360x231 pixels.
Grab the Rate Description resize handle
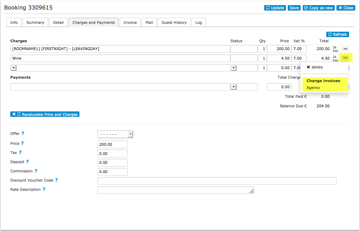click(x=252, y=191)
